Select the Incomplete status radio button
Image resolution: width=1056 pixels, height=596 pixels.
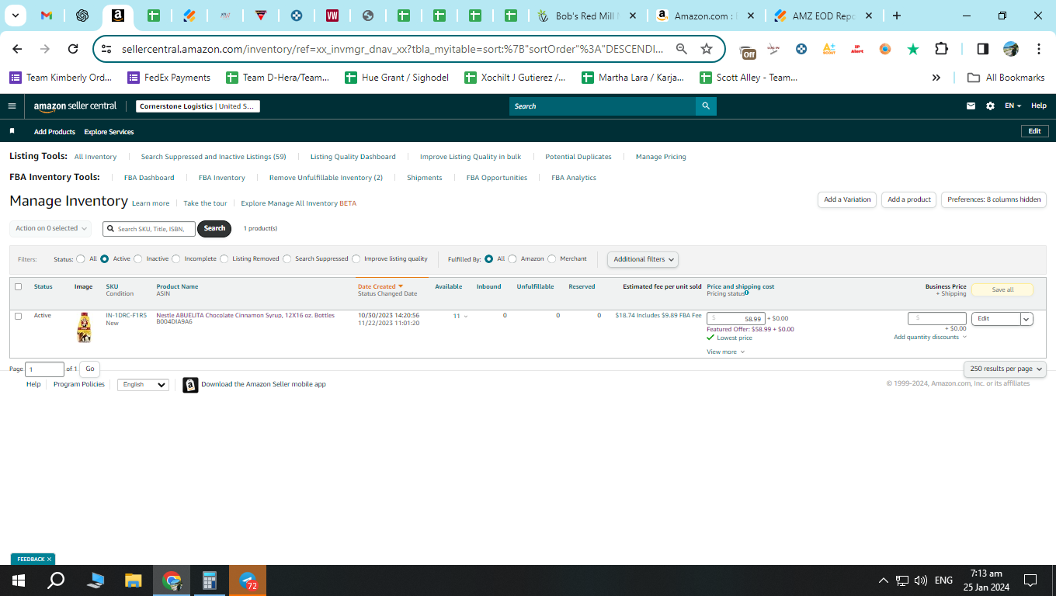point(176,259)
